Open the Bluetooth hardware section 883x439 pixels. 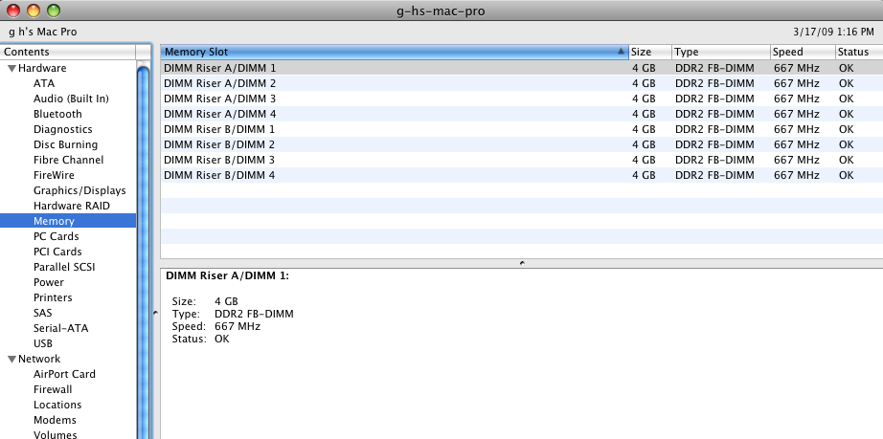pos(57,114)
